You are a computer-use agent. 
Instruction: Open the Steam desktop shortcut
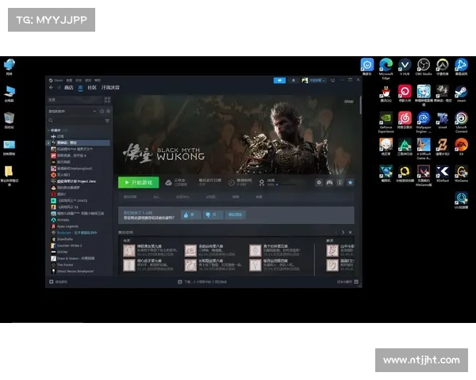pos(461,93)
